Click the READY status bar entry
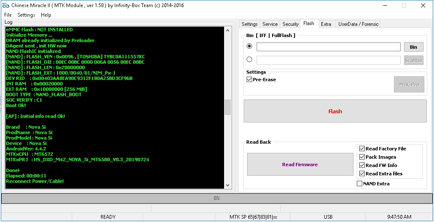The height and width of the screenshot is (222, 434). click(x=108, y=217)
